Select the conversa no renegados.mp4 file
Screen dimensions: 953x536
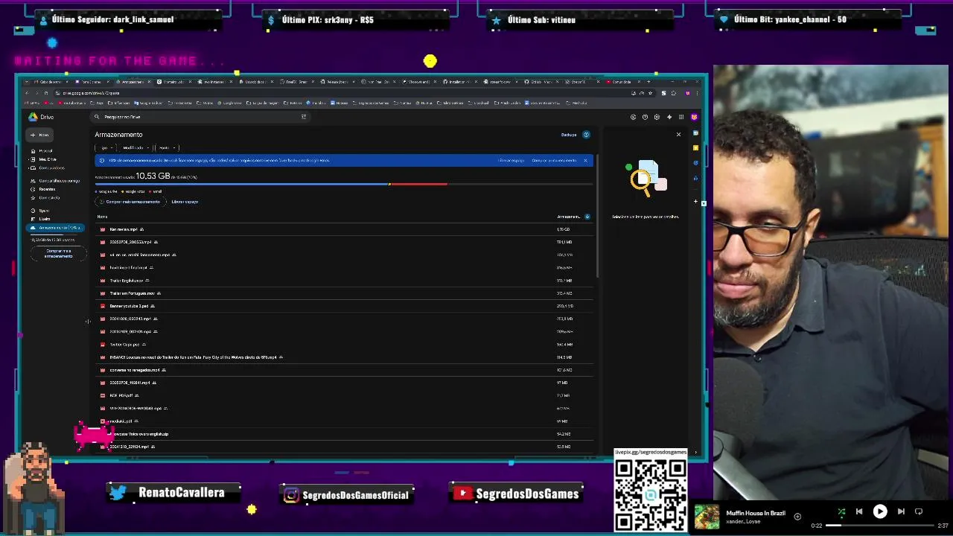(x=345, y=370)
